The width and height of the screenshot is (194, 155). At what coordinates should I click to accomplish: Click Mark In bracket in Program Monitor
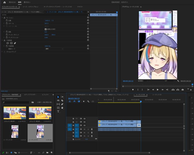pyautogui.click(x=138, y=90)
